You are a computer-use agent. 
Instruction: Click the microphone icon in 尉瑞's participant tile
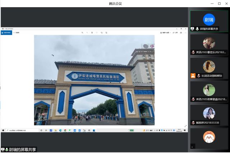(197, 29)
